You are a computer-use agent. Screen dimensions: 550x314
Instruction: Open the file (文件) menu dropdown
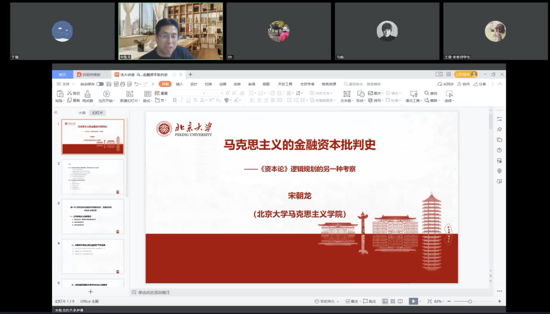click(66, 84)
